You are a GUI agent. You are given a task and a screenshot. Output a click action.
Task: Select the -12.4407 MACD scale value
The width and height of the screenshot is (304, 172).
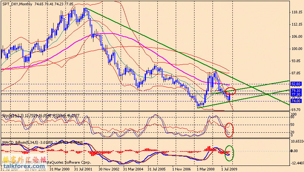[297, 163]
